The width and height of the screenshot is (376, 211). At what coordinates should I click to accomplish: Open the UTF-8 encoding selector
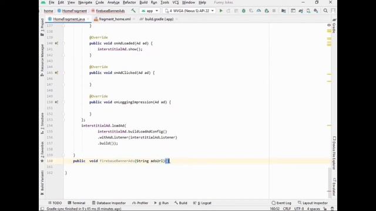point(299,209)
